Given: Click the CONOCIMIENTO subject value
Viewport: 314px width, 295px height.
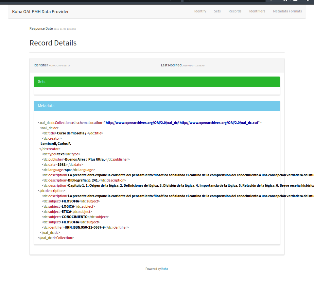Looking at the screenshot, I should click(74, 217).
